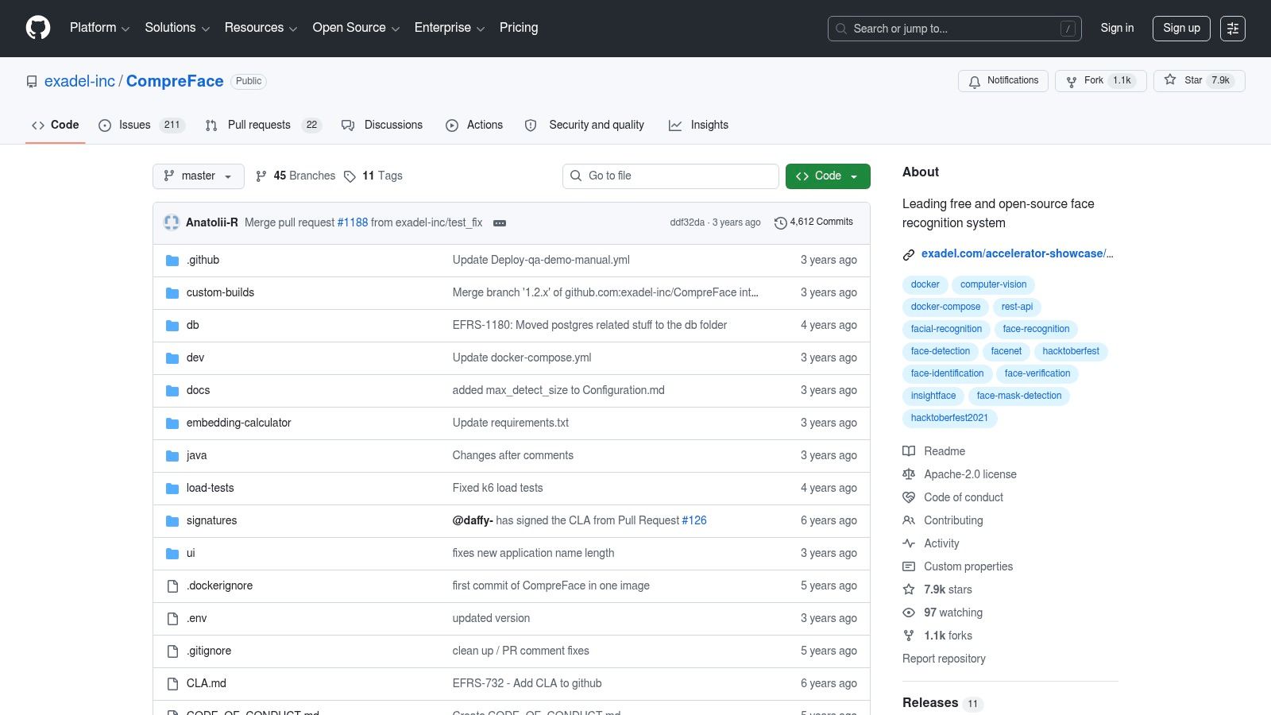1271x715 pixels.
Task: Click the Sign in link
Action: 1117,28
